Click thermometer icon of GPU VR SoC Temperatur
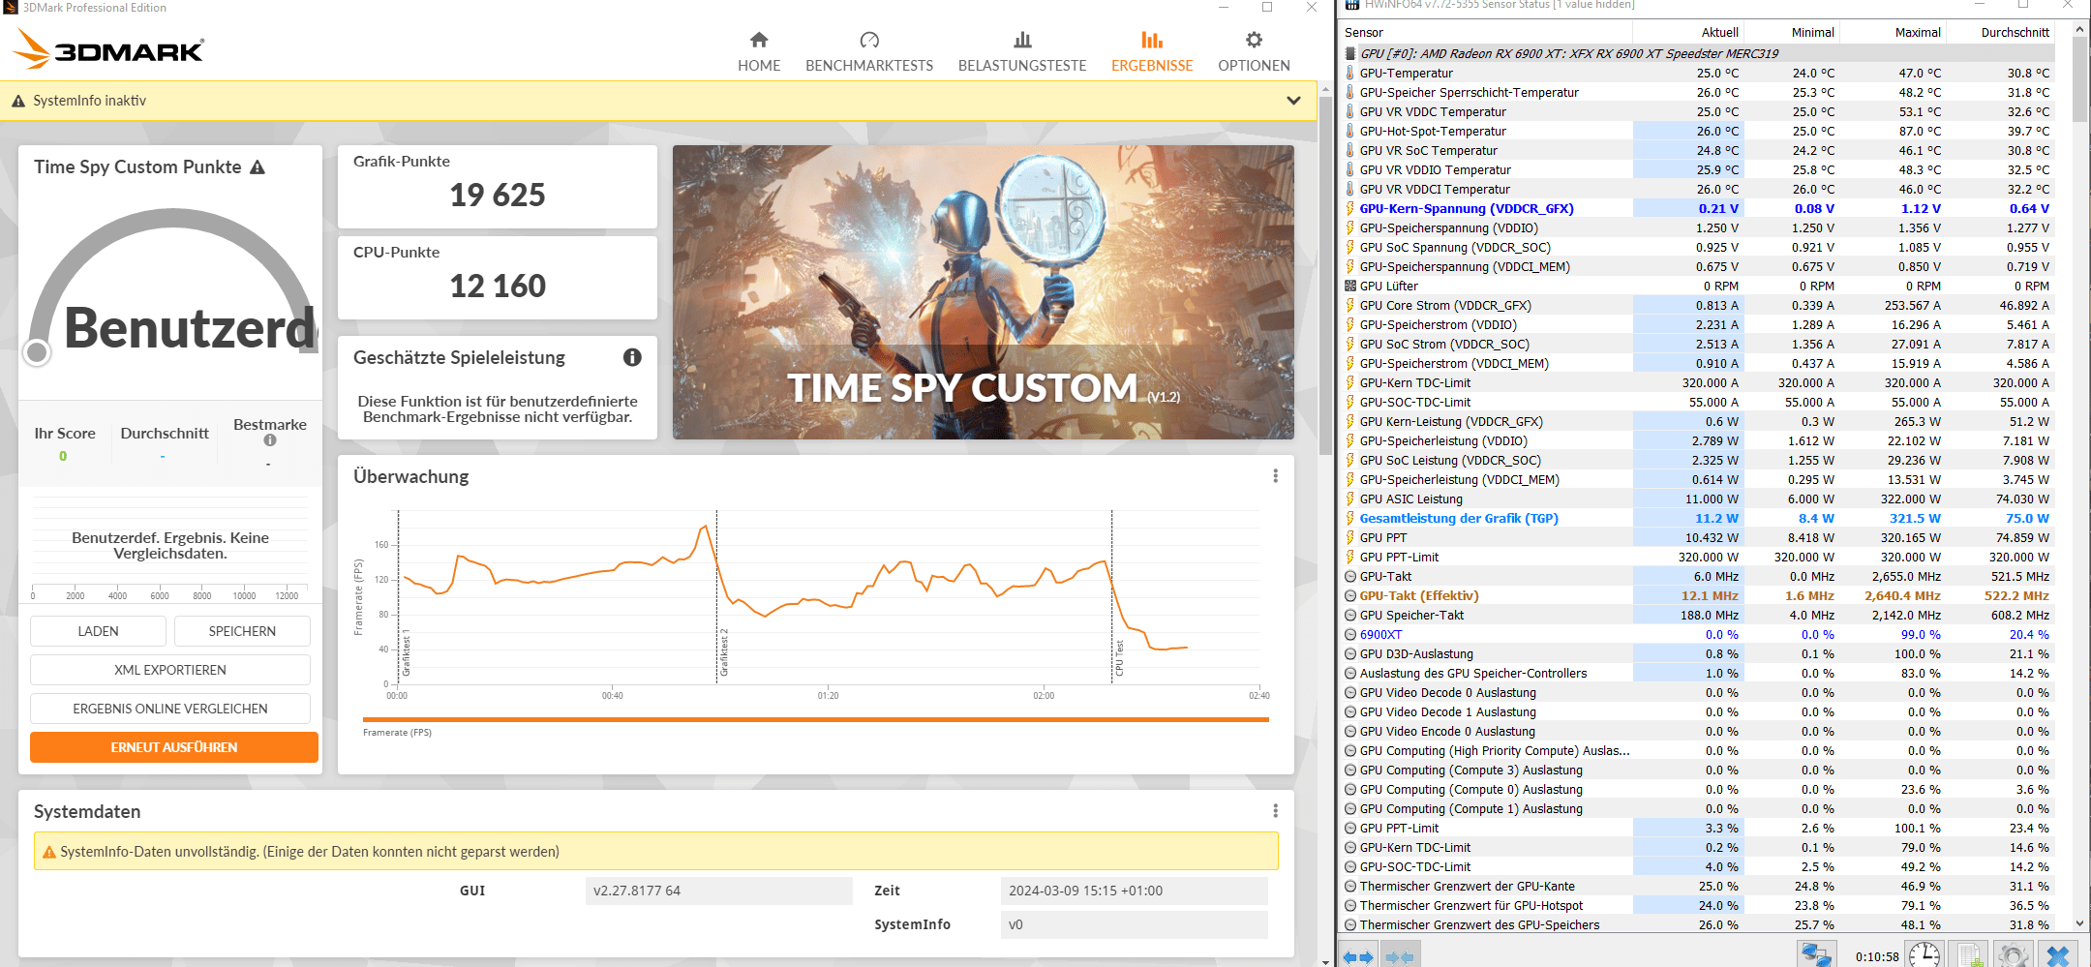This screenshot has width=2091, height=967. (1349, 150)
